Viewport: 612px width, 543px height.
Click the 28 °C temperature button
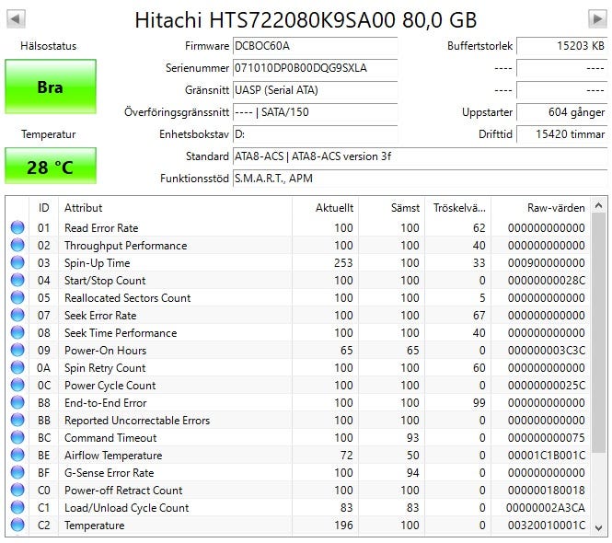[51, 167]
